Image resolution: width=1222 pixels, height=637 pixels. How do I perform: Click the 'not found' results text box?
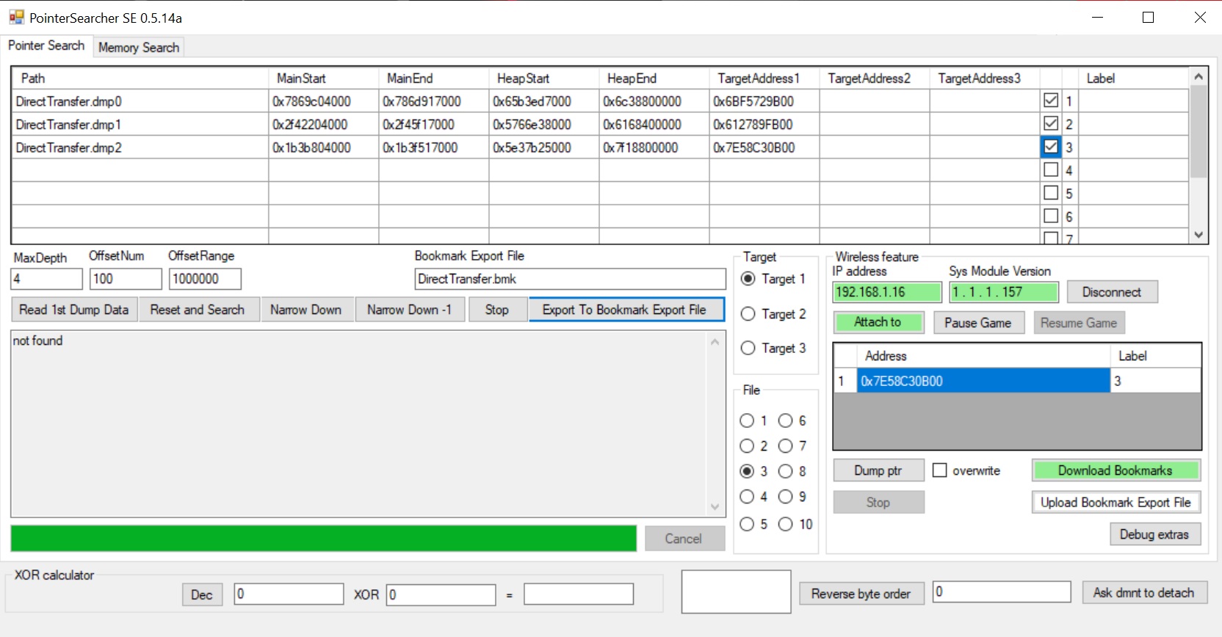(369, 424)
